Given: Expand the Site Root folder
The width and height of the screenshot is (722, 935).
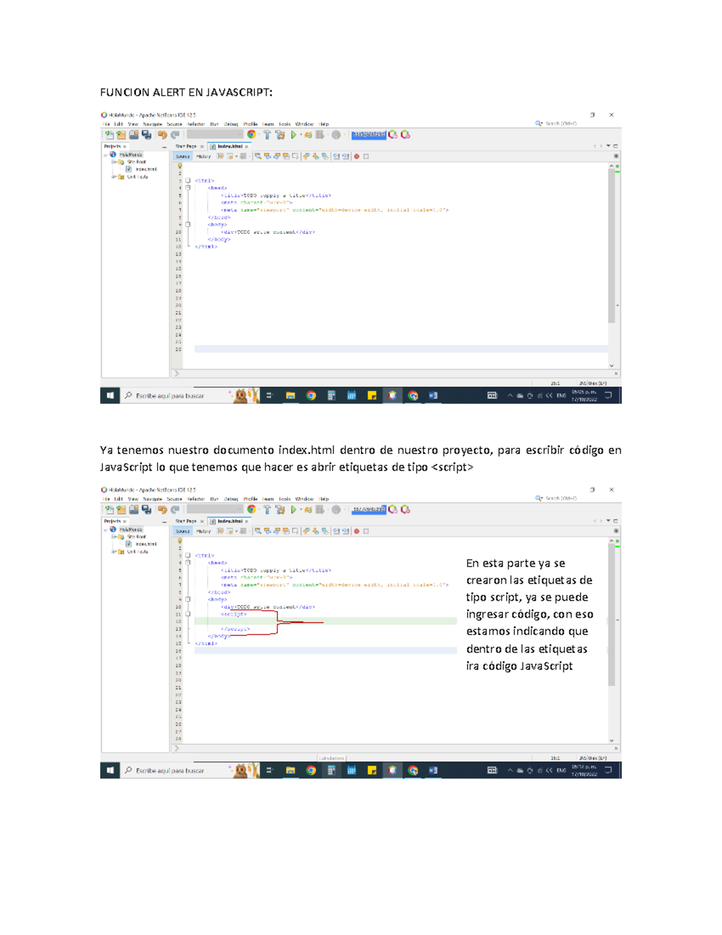Looking at the screenshot, I should (x=113, y=162).
